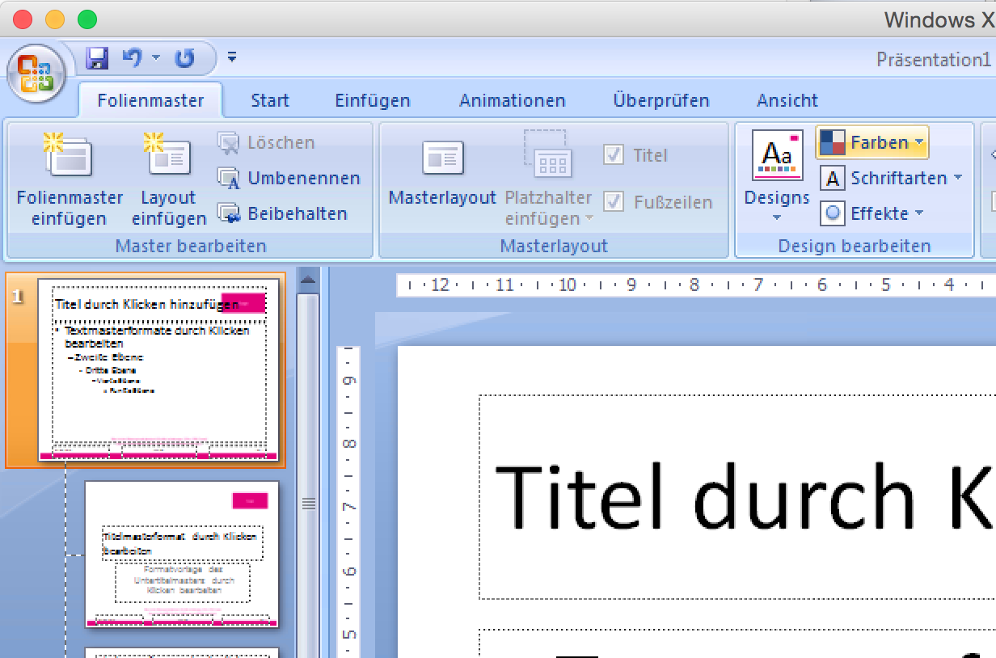Switch to the Einfügen tab
This screenshot has width=996, height=658.
pyautogui.click(x=373, y=101)
